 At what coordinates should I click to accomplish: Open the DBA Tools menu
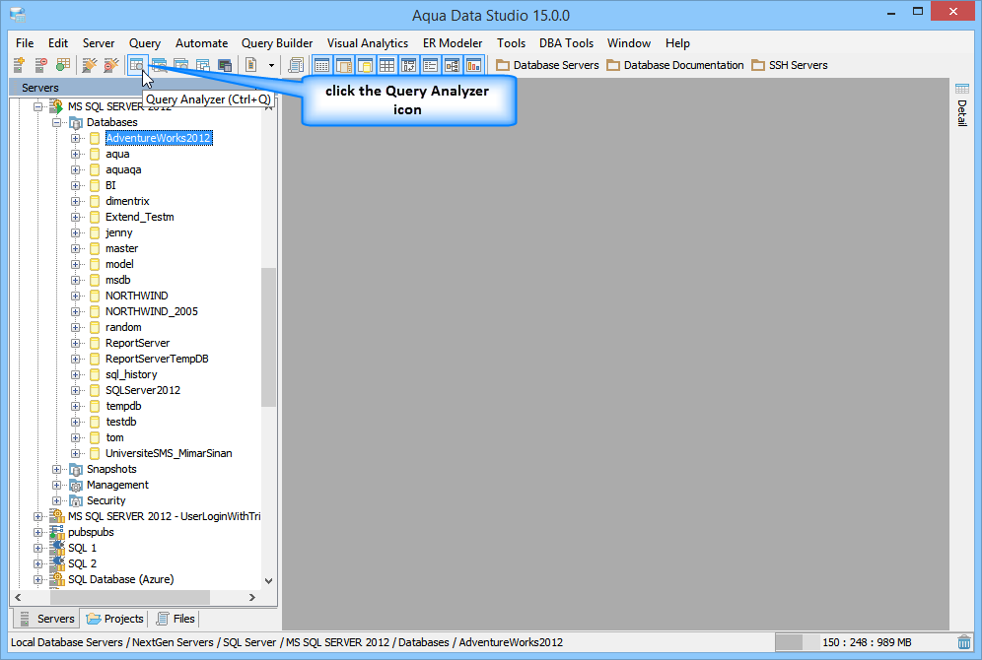point(566,43)
